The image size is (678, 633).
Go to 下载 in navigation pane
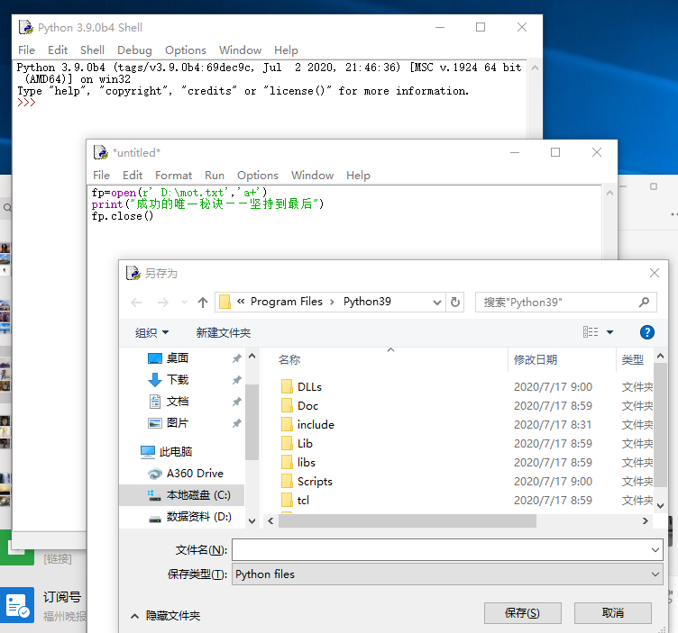pos(178,380)
